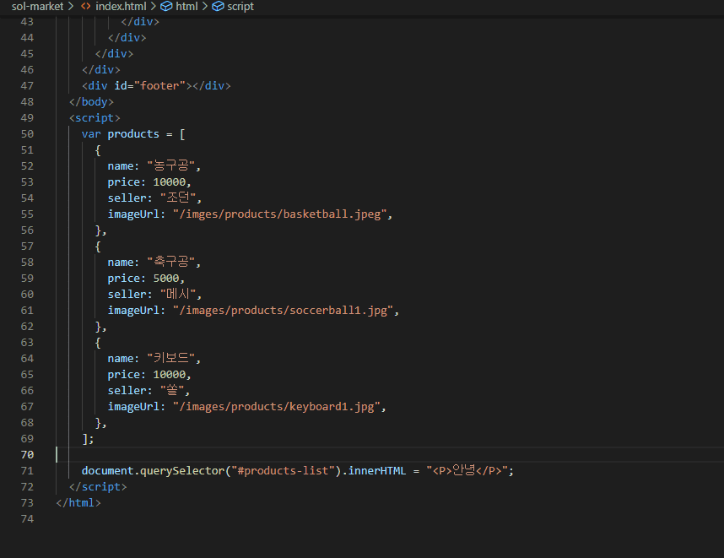Click the price value 10000 on line 53
The image size is (724, 558).
click(170, 182)
